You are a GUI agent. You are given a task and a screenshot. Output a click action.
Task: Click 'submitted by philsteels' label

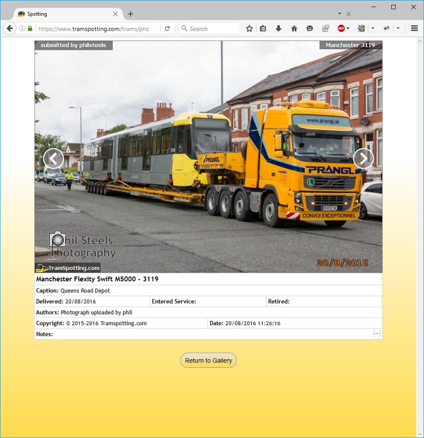(73, 45)
